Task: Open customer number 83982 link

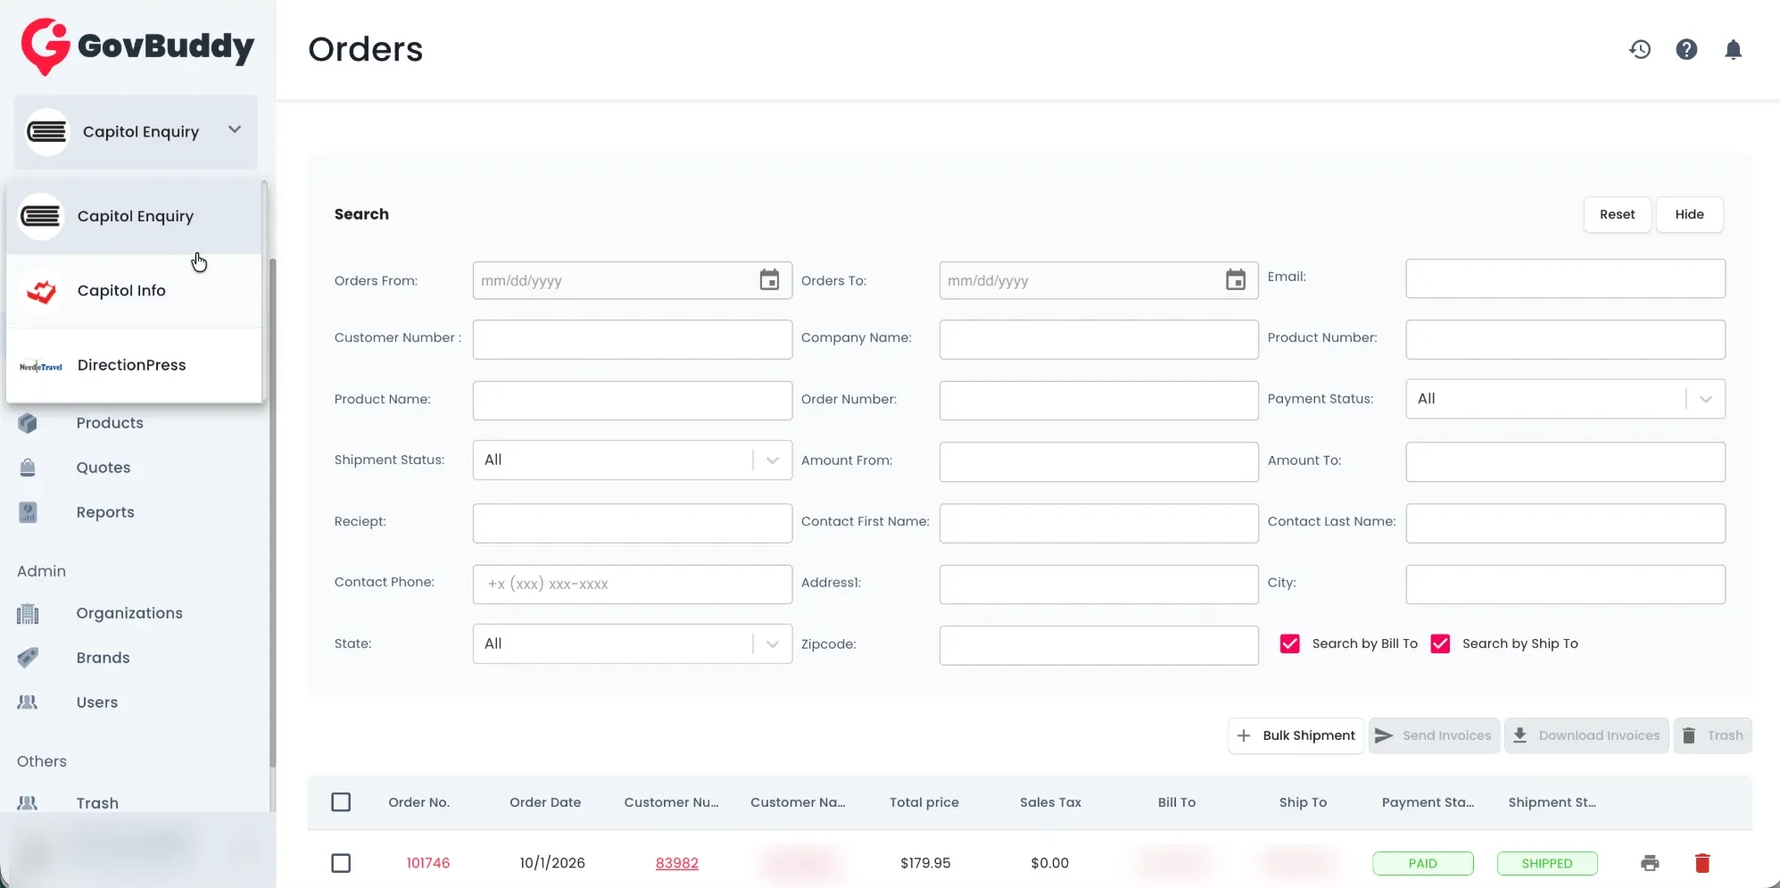Action: point(677,863)
